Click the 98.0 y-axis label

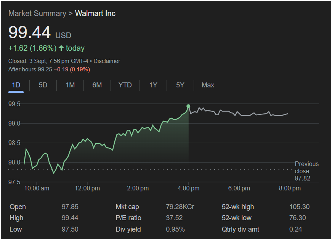pyautogui.click(x=14, y=163)
